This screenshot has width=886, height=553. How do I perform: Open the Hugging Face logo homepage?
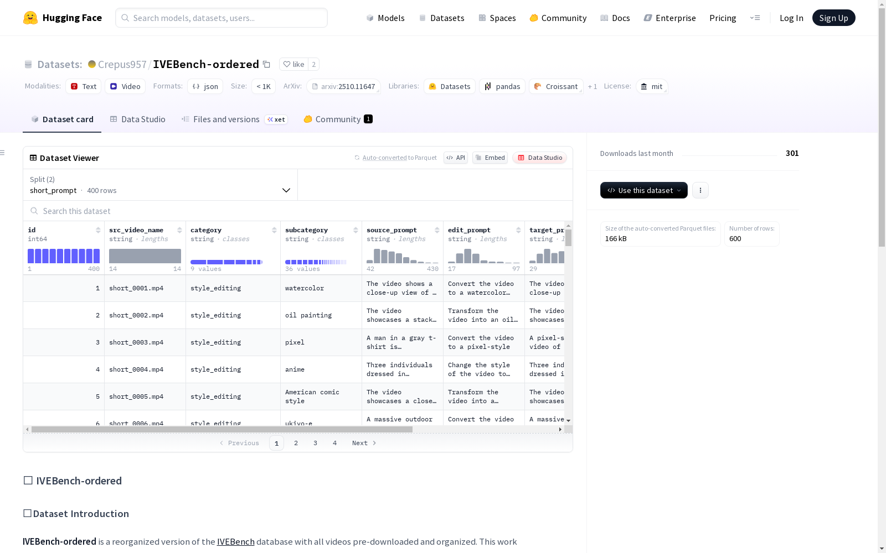coord(63,18)
